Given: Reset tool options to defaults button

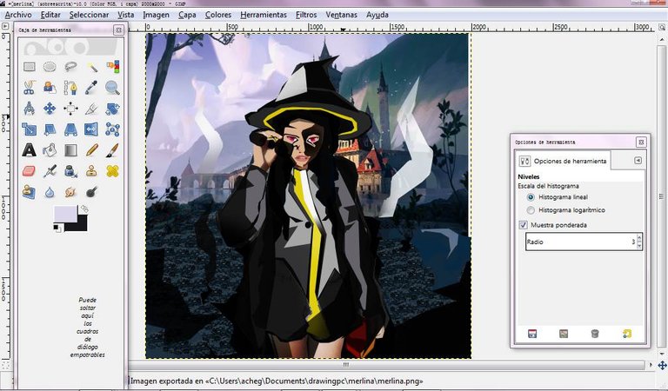Looking at the screenshot, I should (626, 334).
